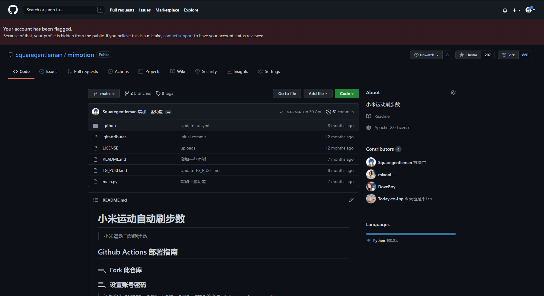The height and width of the screenshot is (296, 544).
Task: Open the GitHub logo home icon
Action: pos(13,10)
